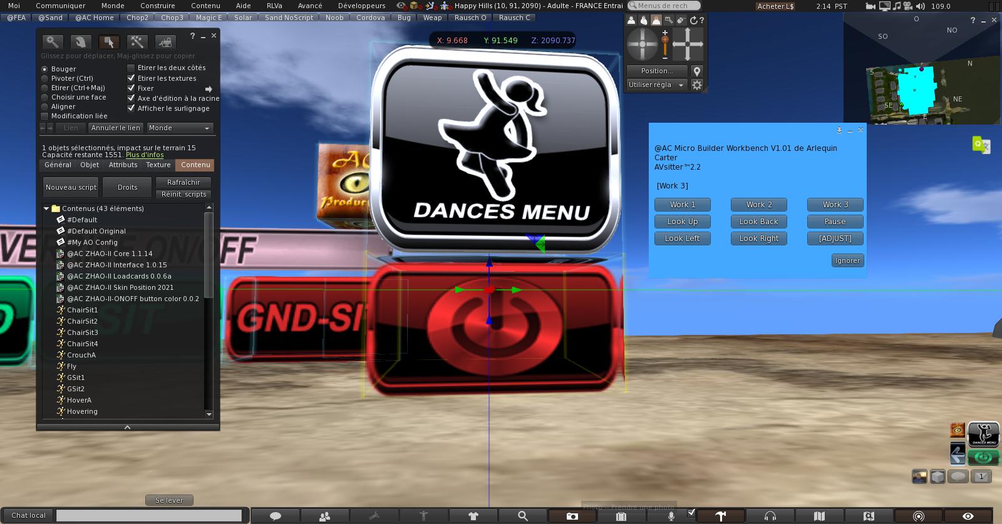This screenshot has width=1002, height=524.
Task: Enable Etirer les deux côtés checkbox
Action: [131, 68]
